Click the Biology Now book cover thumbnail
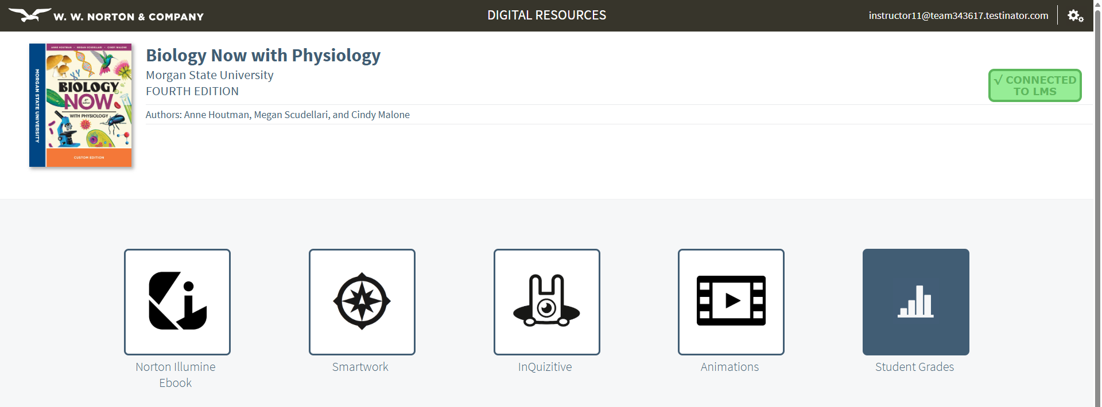This screenshot has width=1102, height=407. click(81, 105)
